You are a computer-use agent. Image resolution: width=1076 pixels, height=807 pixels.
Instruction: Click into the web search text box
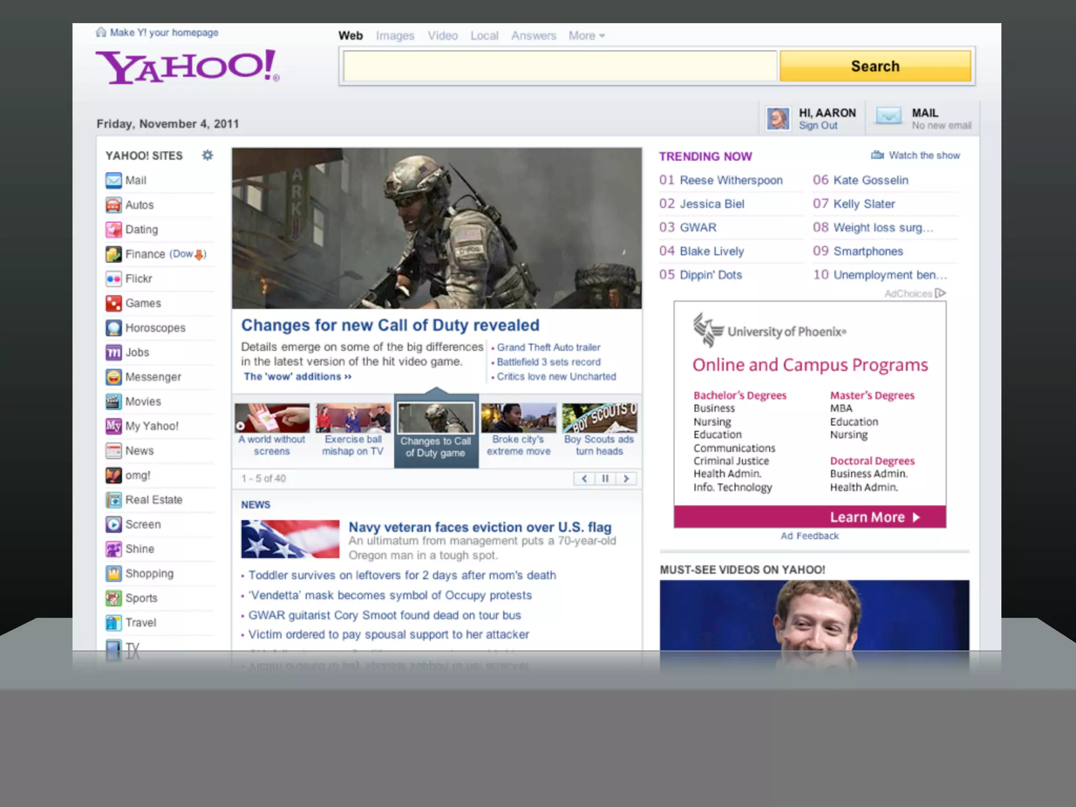[x=560, y=66]
